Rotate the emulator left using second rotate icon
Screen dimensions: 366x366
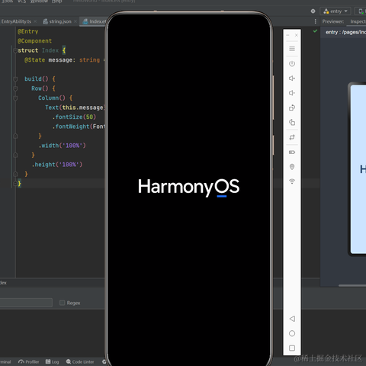click(292, 123)
